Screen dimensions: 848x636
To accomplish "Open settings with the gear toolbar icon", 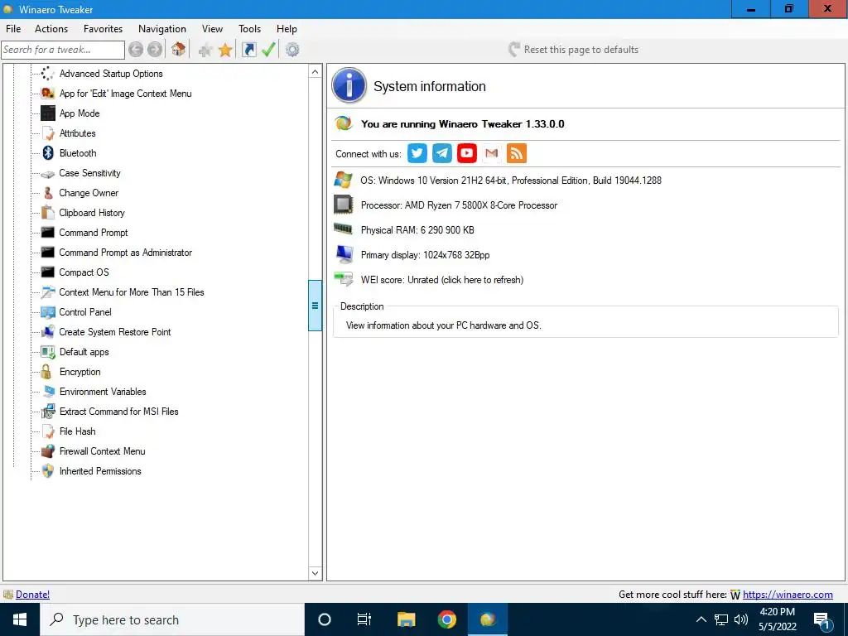I will click(x=292, y=50).
